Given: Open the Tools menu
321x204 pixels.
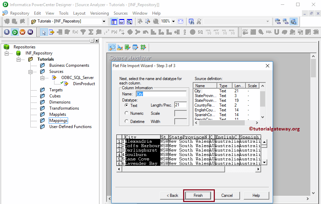Looking at the screenshot, I should (x=64, y=13).
